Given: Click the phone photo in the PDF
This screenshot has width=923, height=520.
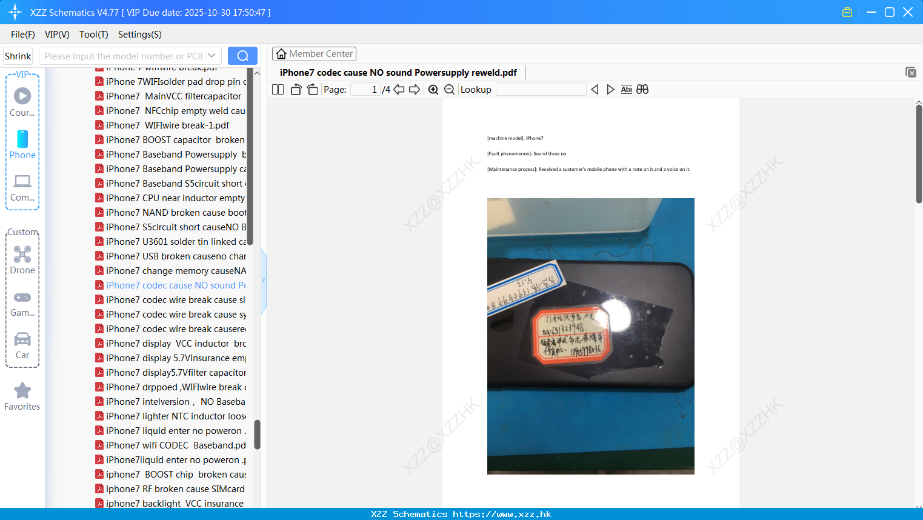Looking at the screenshot, I should [x=591, y=336].
